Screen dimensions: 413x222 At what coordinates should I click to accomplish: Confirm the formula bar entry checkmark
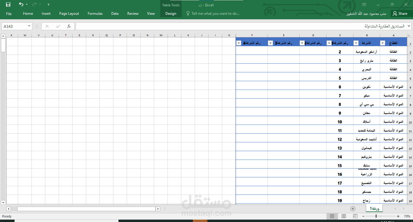coord(58,26)
